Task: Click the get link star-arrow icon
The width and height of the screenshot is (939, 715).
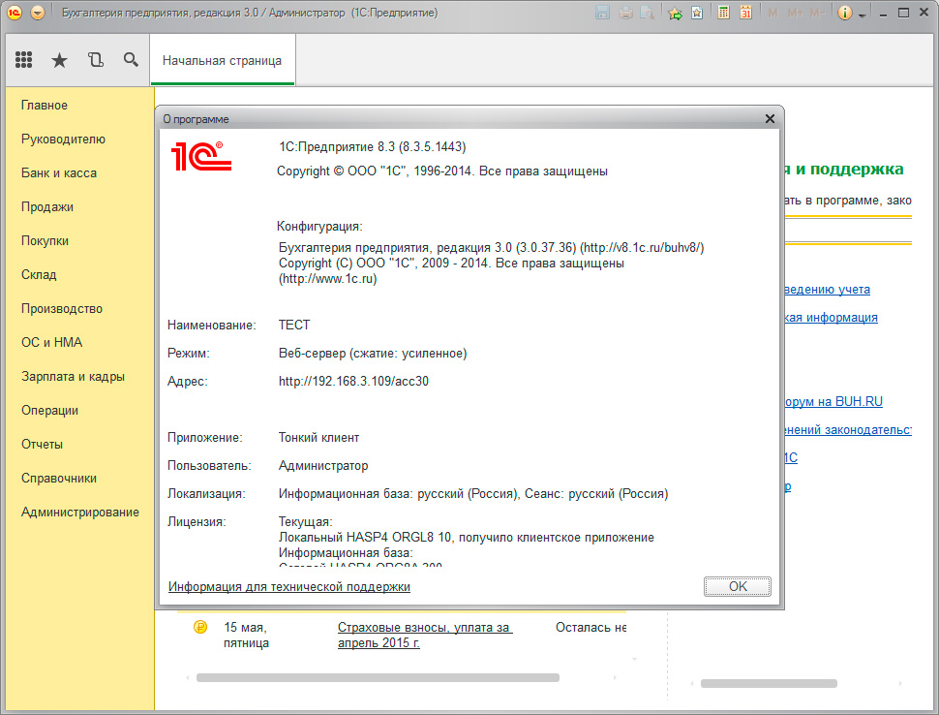Action: click(675, 13)
